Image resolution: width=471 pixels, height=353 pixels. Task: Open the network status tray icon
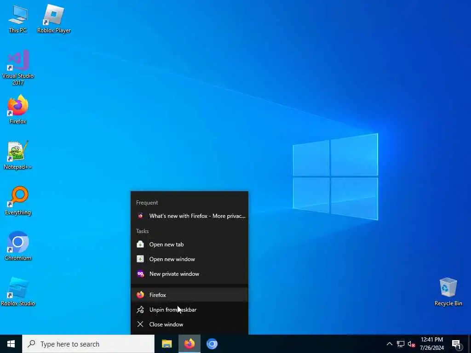click(401, 344)
